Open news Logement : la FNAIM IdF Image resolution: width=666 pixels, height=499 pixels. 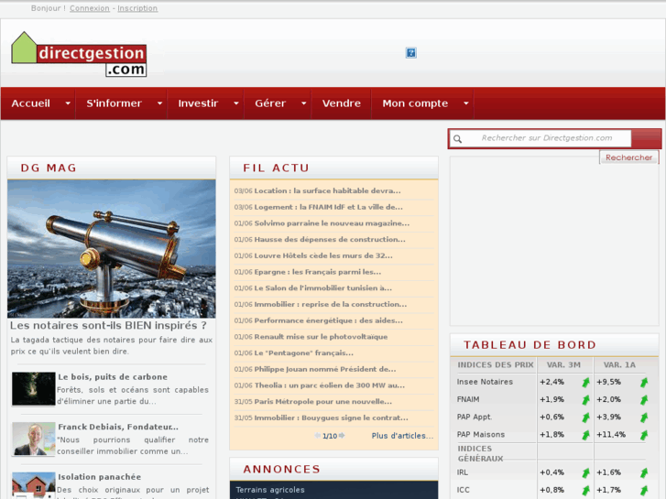(329, 207)
